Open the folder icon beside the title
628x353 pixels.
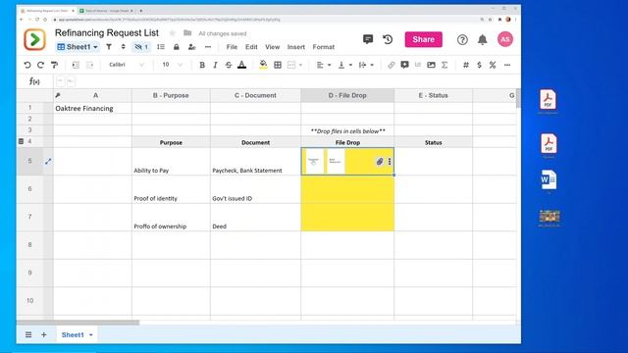[187, 33]
